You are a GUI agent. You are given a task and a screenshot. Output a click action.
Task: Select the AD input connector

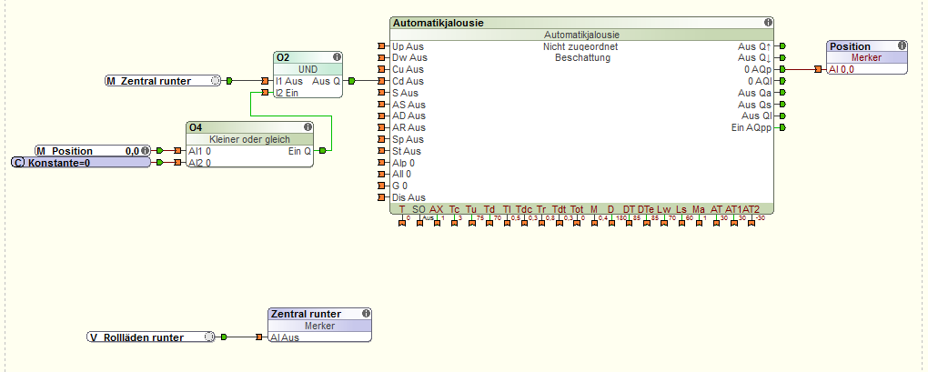click(x=381, y=116)
